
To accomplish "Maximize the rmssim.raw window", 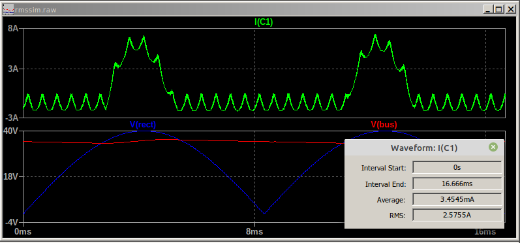I will [x=498, y=9].
